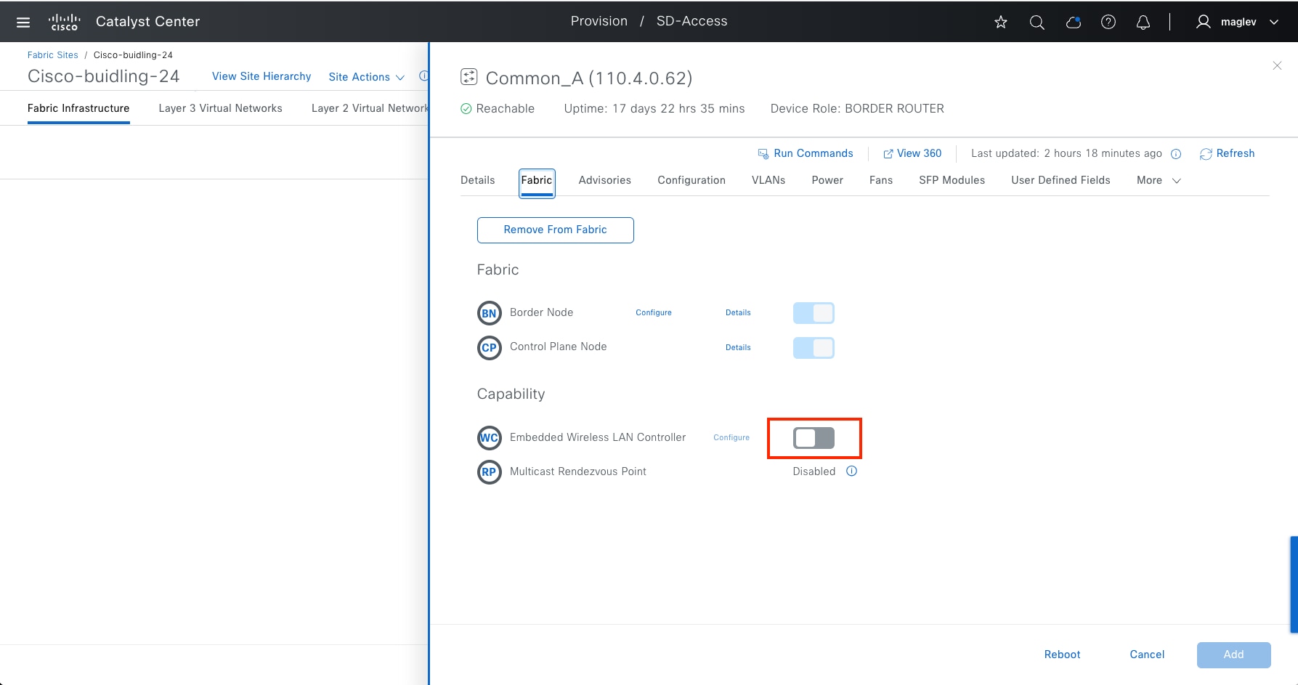Click View Site Hierarchy link

click(261, 76)
